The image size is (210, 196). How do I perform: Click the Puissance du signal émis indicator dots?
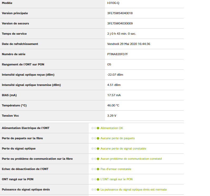95,189
